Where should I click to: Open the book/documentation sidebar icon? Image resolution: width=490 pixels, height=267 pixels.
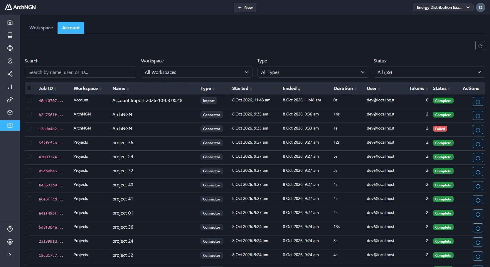point(10,35)
